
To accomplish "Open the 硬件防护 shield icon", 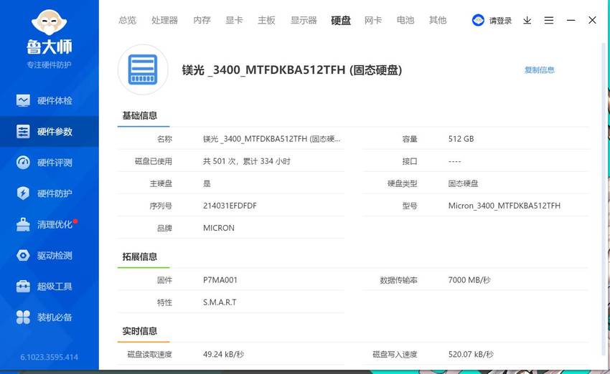I will click(23, 193).
